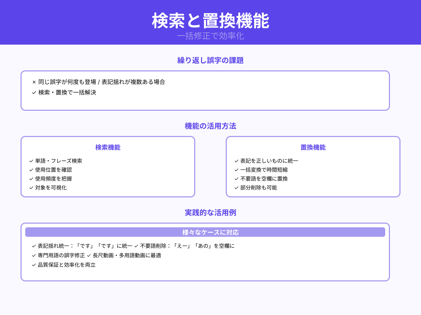The width and height of the screenshot is (421, 315).
Task: Expand the 置換機能 card heading
Action: coord(313,148)
